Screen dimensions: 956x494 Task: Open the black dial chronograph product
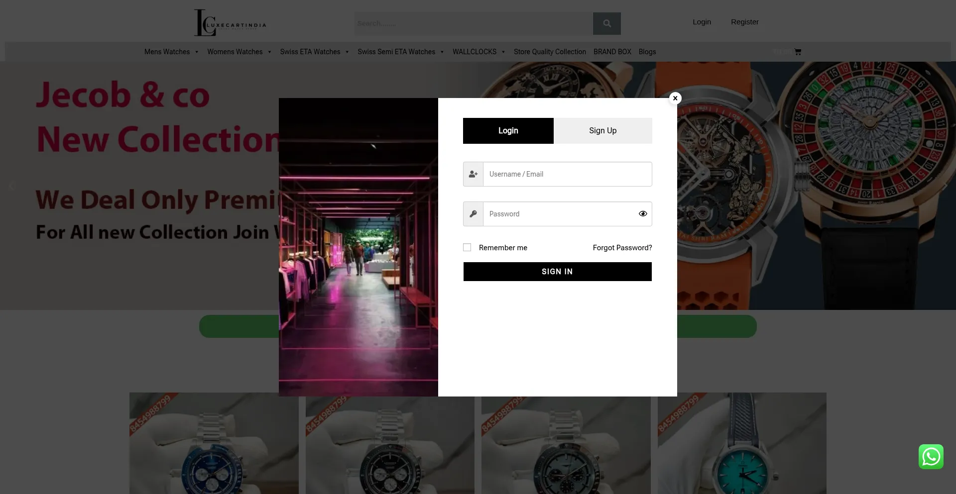390,443
